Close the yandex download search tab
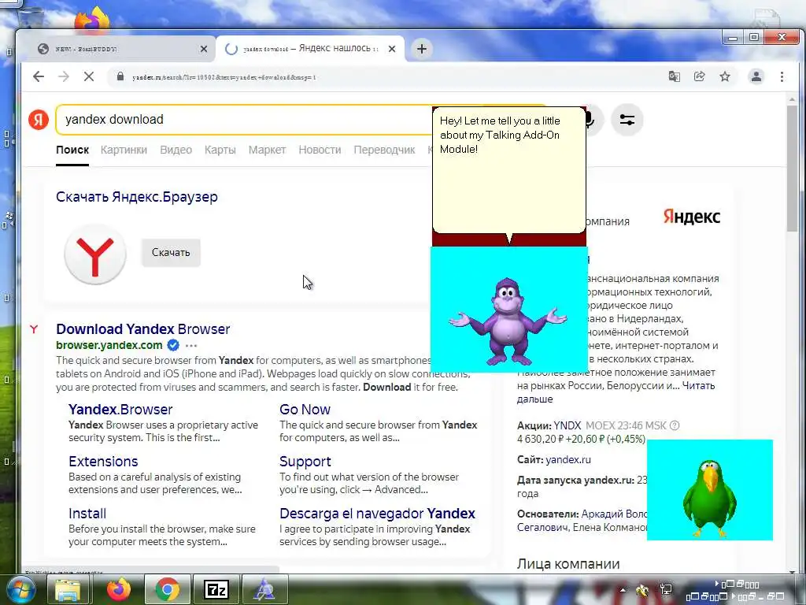806x605 pixels. (x=392, y=49)
